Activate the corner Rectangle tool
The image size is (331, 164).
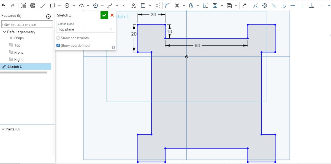pos(52,6)
